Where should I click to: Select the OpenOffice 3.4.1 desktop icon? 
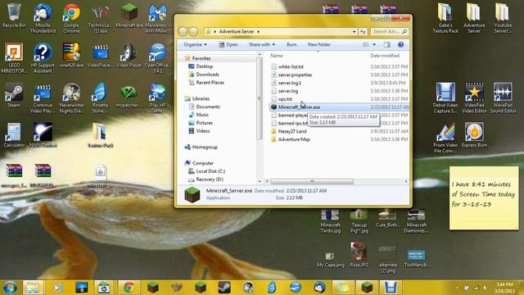click(x=158, y=58)
